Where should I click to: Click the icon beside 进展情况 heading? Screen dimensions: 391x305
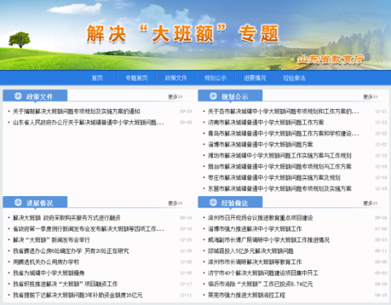(18, 203)
